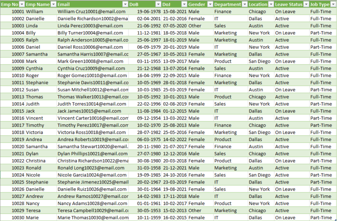Select Linda's Gender cell Other
Screen dimensions: 337x221
coord(201,26)
